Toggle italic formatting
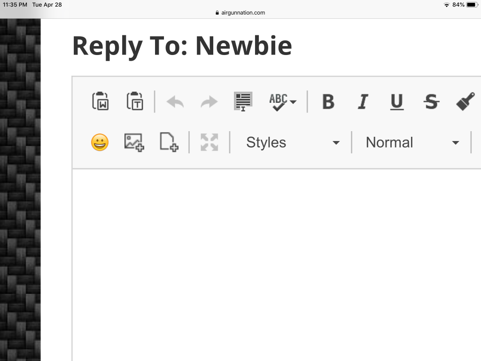This screenshot has width=481, height=361. click(363, 102)
